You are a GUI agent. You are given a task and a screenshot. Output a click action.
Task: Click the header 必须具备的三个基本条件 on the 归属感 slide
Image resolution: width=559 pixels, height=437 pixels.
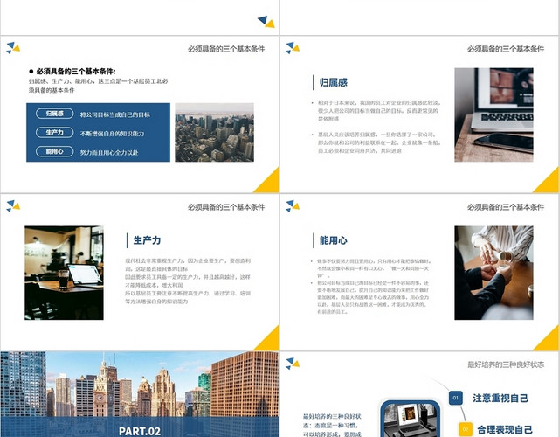[506, 49]
